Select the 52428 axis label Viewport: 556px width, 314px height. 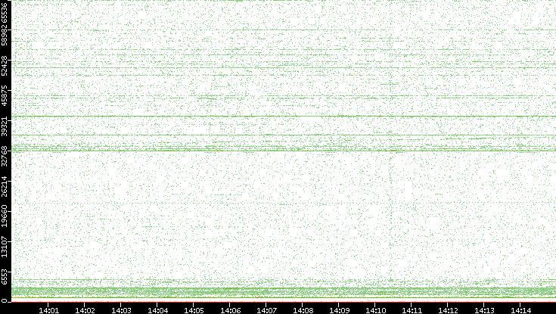[5, 68]
